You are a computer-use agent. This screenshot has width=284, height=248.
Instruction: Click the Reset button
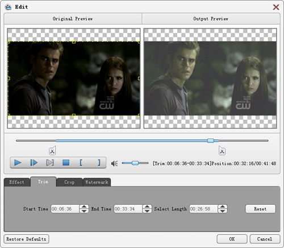pos(260,209)
